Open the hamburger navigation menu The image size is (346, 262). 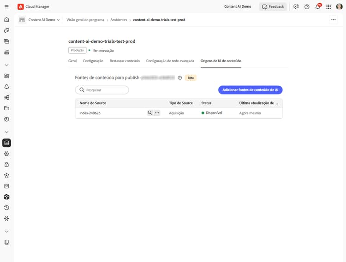point(6,6)
